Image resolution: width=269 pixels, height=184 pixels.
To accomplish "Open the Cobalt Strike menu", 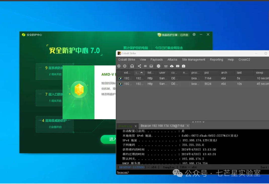I will (127, 60).
